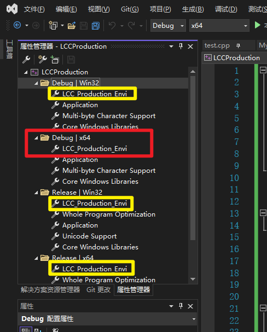The height and width of the screenshot is (332, 267).
Task: Open the x64 platform dropdown
Action: coord(219,26)
